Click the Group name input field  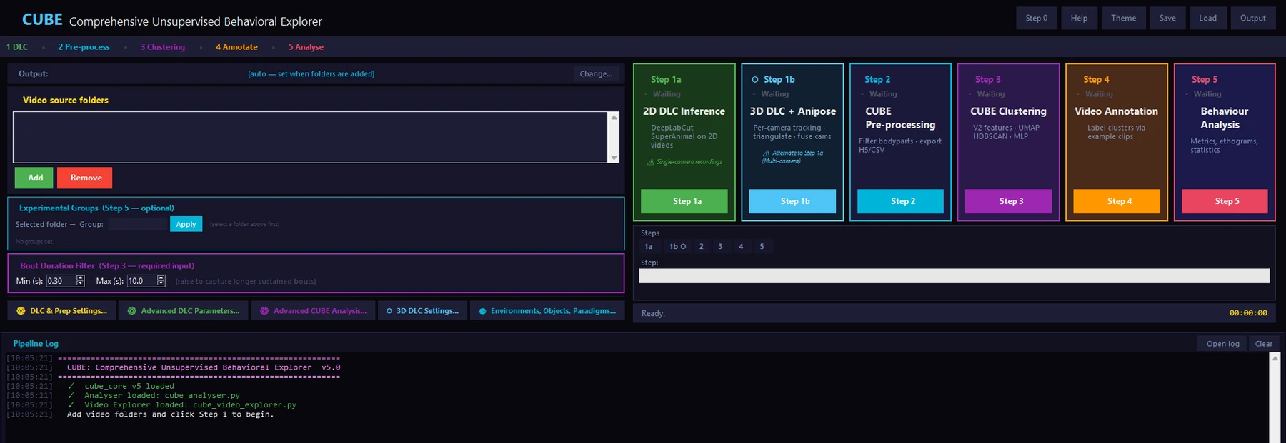coord(137,224)
